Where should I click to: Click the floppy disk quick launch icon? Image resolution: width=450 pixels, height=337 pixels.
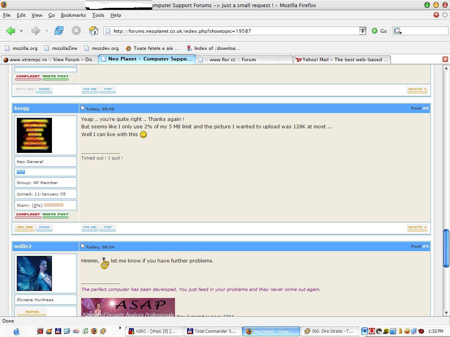coord(58,331)
